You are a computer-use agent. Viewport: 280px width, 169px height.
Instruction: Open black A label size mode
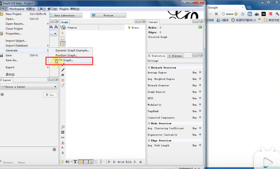pyautogui.click(x=109, y=162)
